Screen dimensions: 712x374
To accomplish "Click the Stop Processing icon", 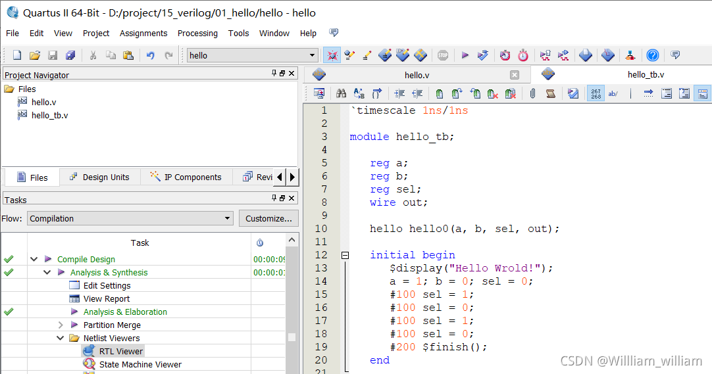I will 443,55.
